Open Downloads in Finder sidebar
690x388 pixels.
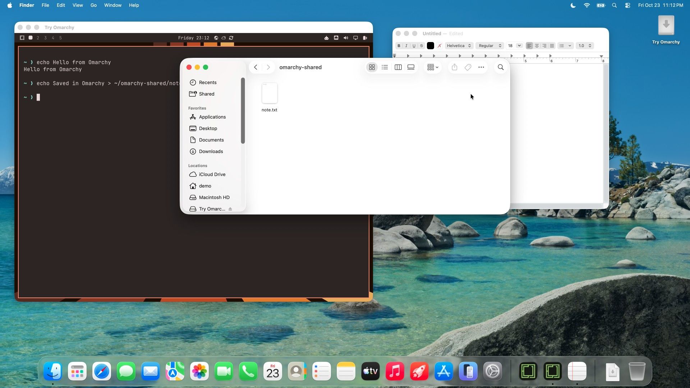211,151
